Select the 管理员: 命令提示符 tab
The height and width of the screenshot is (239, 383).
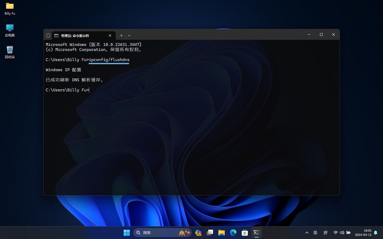(80, 35)
